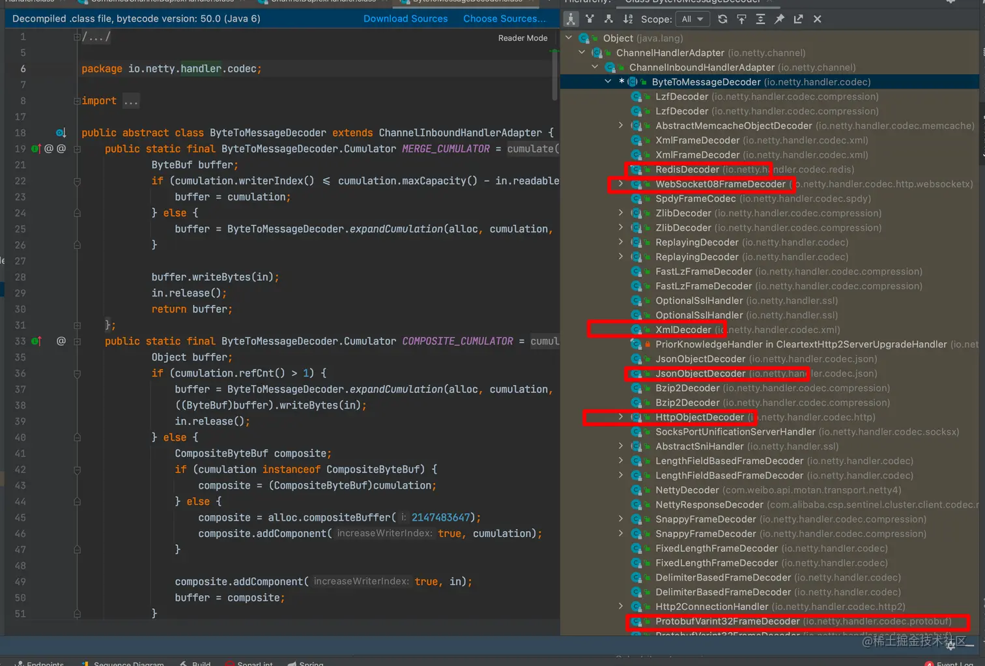
Task: Click the subtypes hierarchy icon
Action: point(608,19)
